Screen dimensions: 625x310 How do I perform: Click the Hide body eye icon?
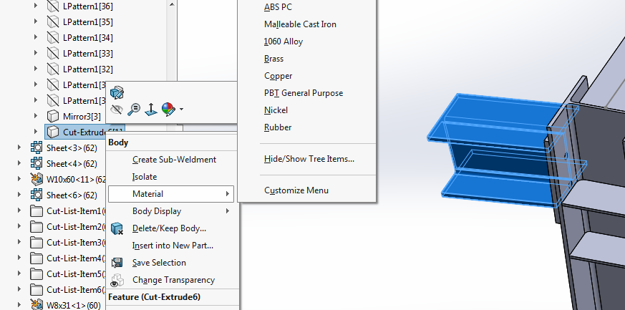(x=117, y=110)
